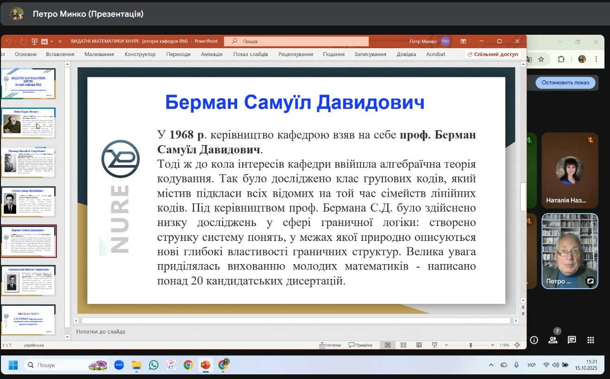Open meeting details info icon

(534, 340)
